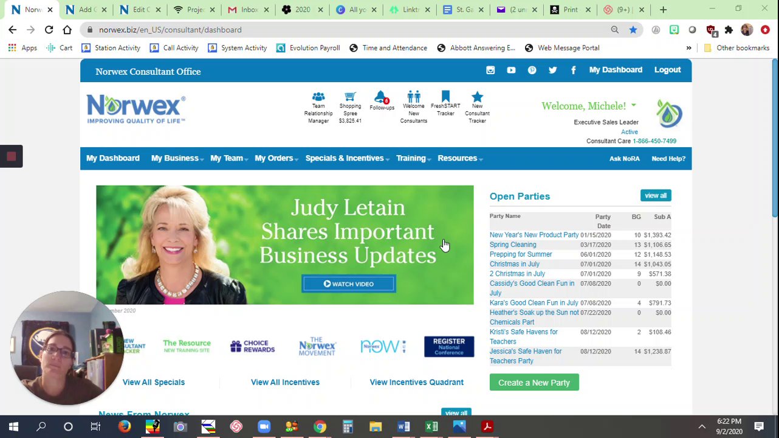
Task: Go to browser home page
Action: (x=67, y=30)
